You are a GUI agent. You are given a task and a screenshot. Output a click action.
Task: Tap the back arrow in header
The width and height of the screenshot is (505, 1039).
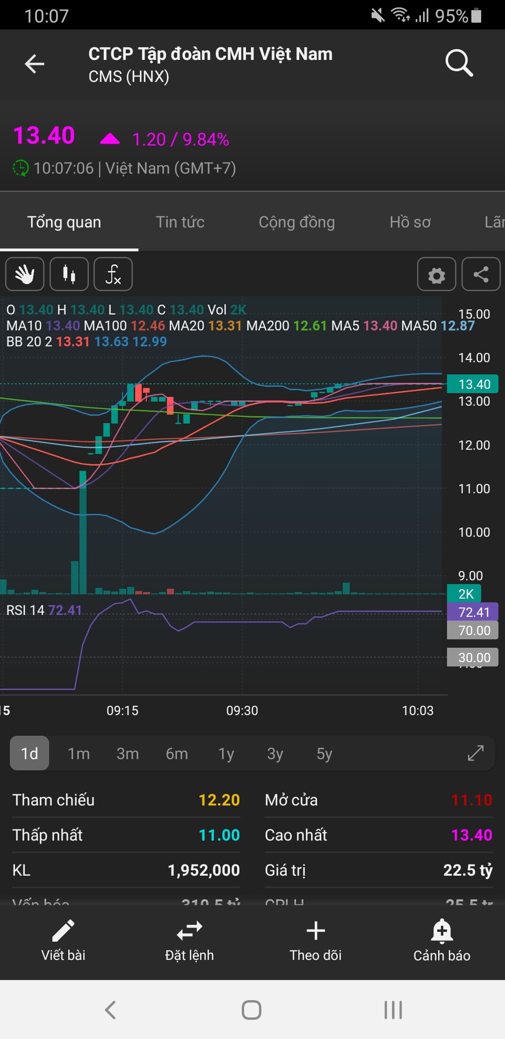point(35,64)
